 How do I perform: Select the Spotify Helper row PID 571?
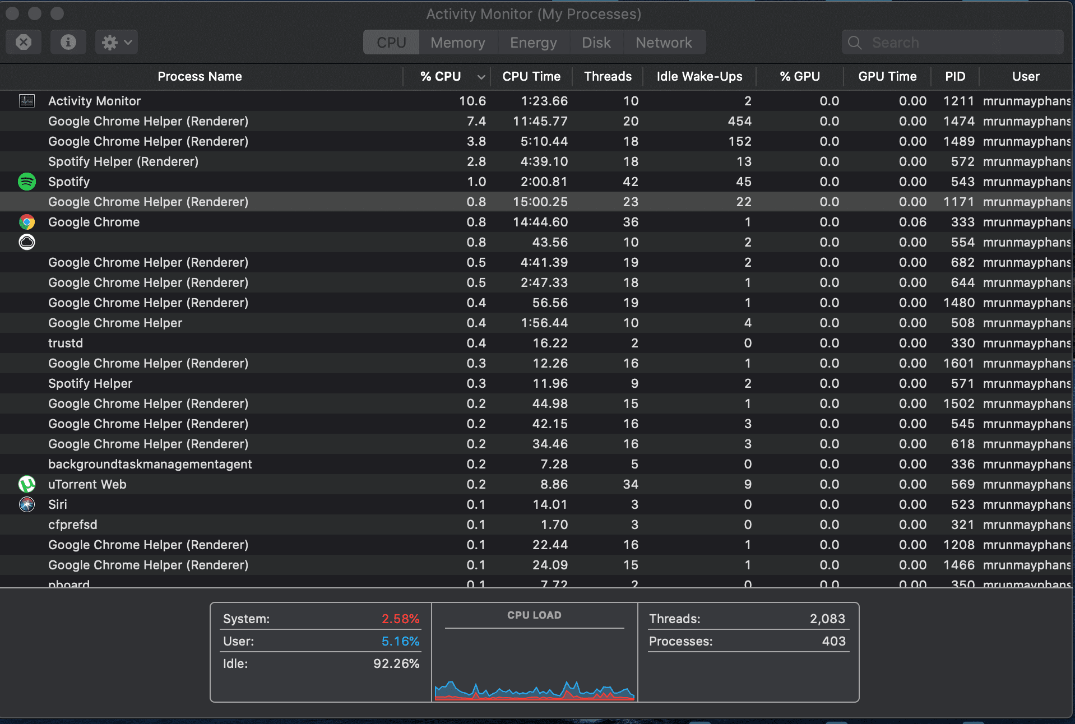coord(536,383)
